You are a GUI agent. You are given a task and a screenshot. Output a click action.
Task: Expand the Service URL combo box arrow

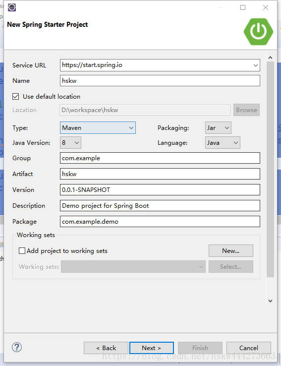tap(256, 65)
